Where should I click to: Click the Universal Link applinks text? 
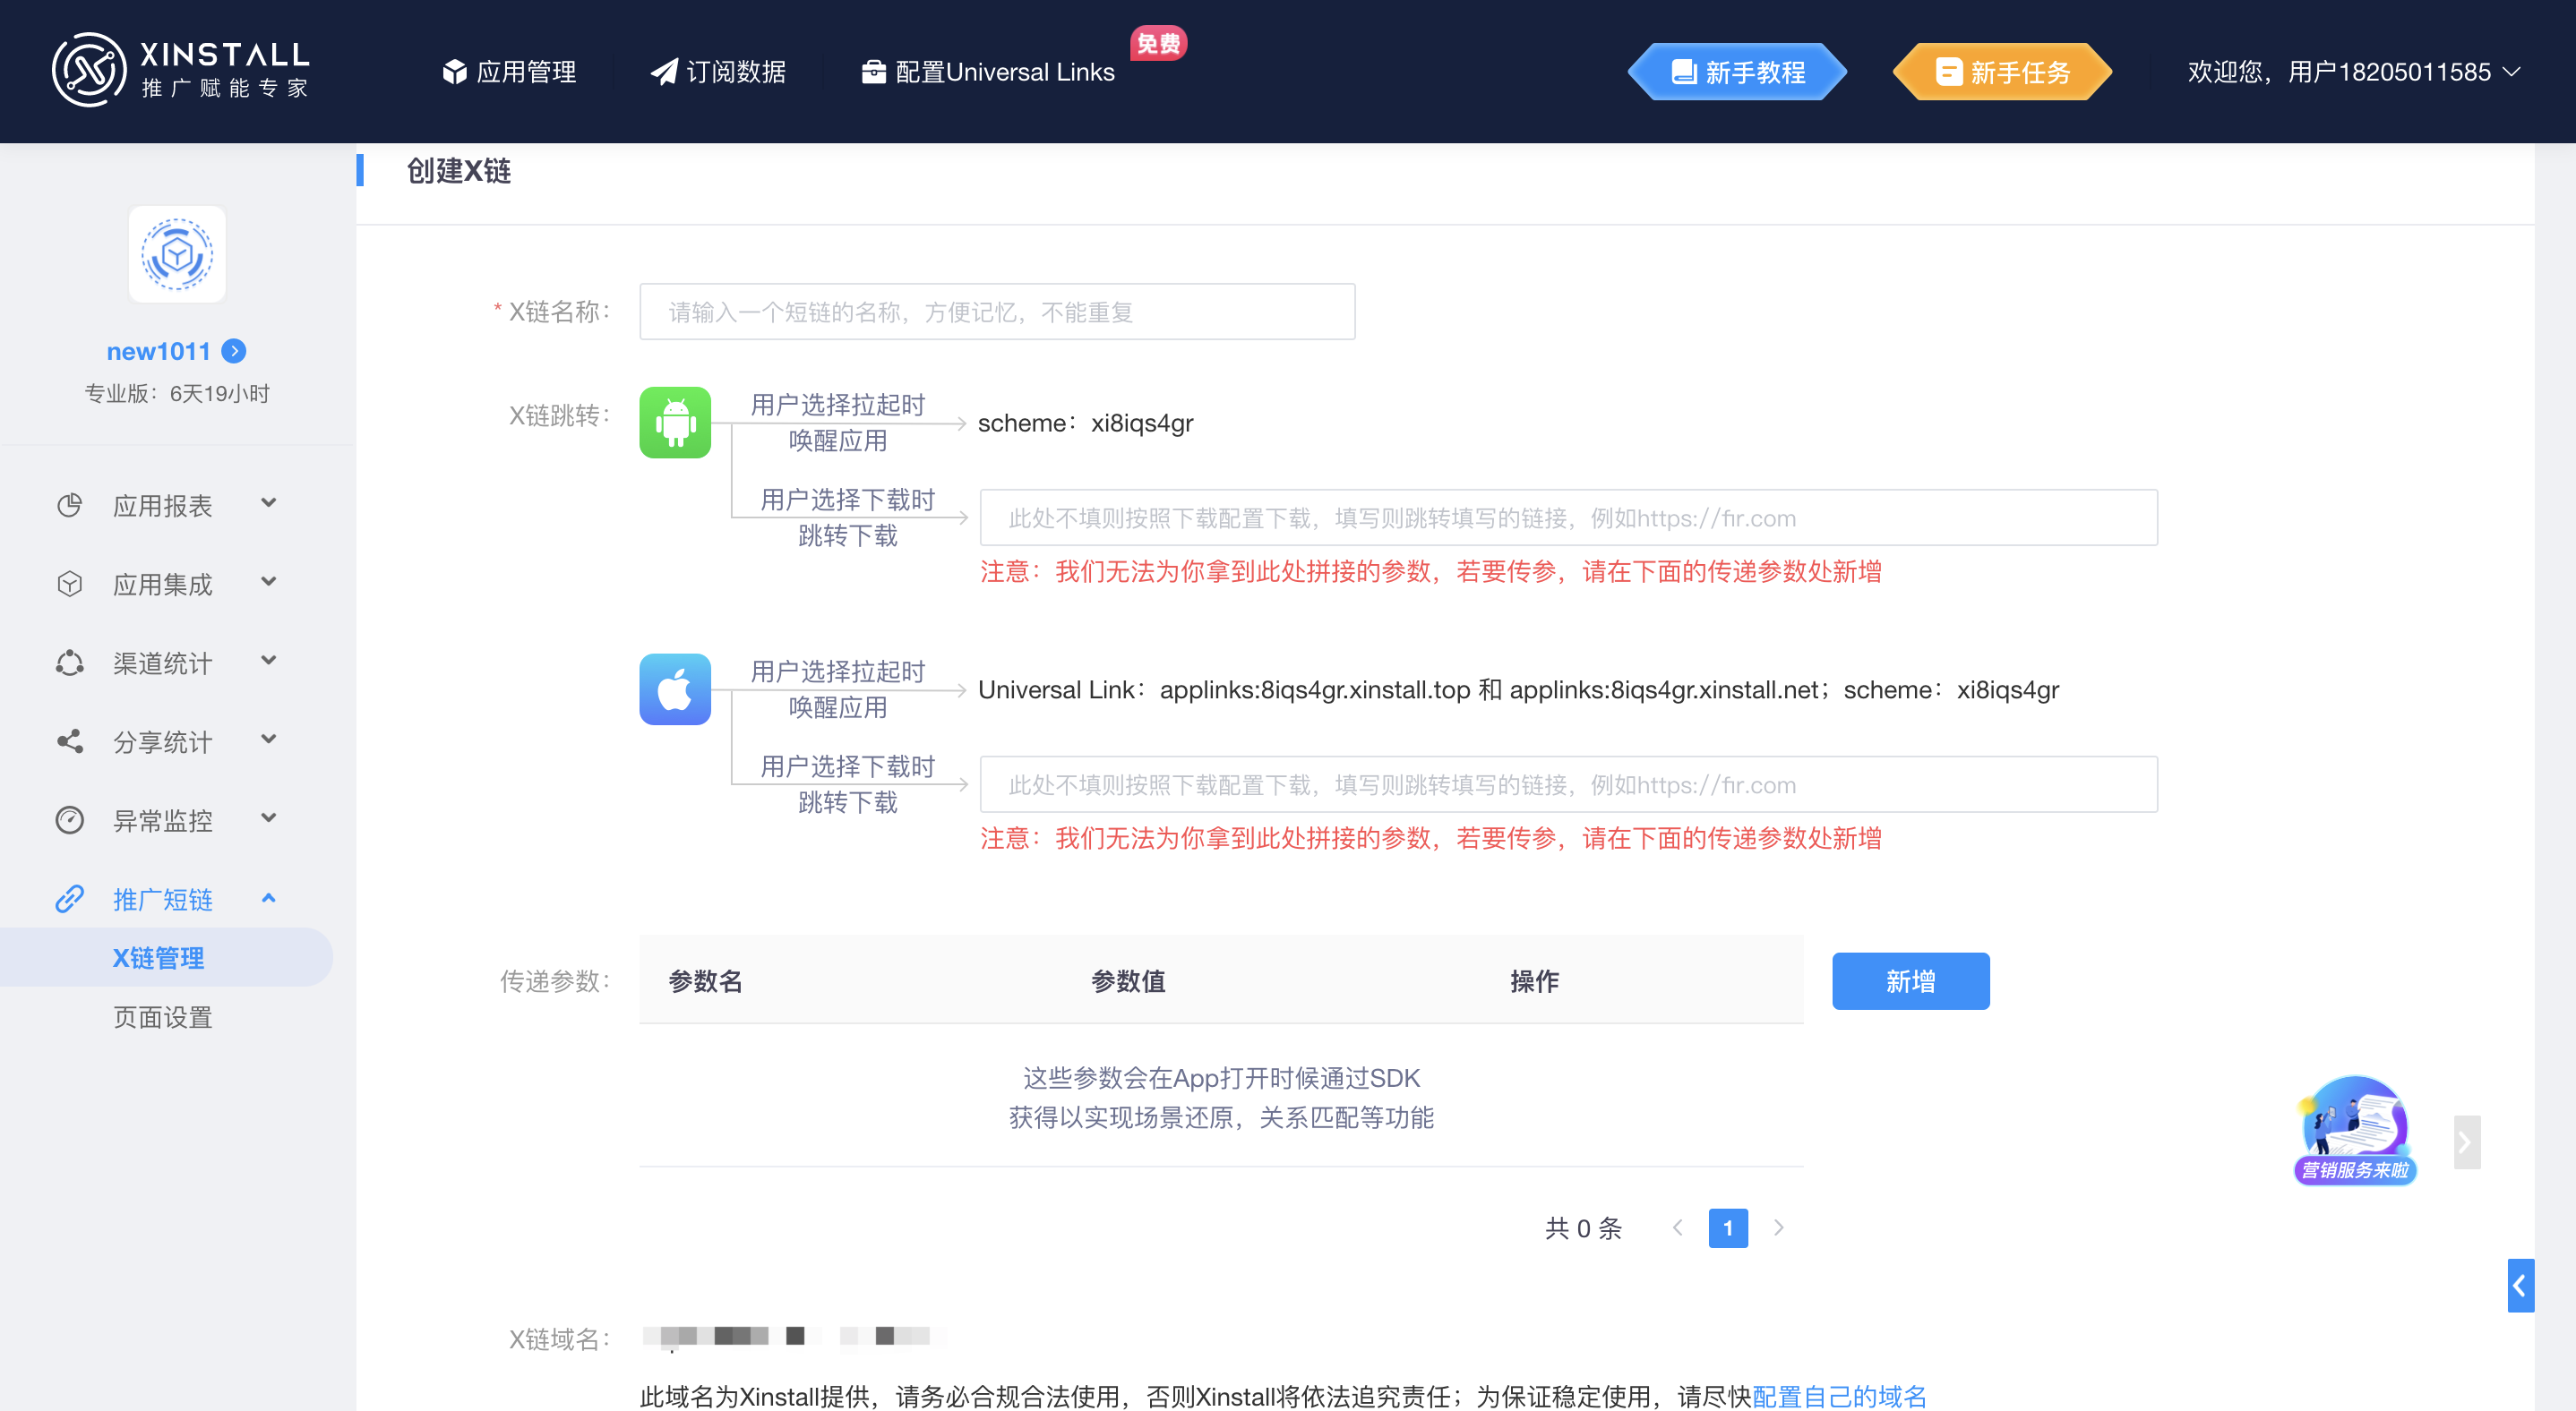[x=1518, y=689]
